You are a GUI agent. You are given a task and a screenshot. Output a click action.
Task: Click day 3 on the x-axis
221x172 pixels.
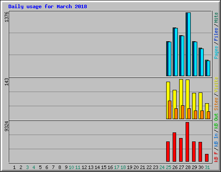click(x=27, y=167)
